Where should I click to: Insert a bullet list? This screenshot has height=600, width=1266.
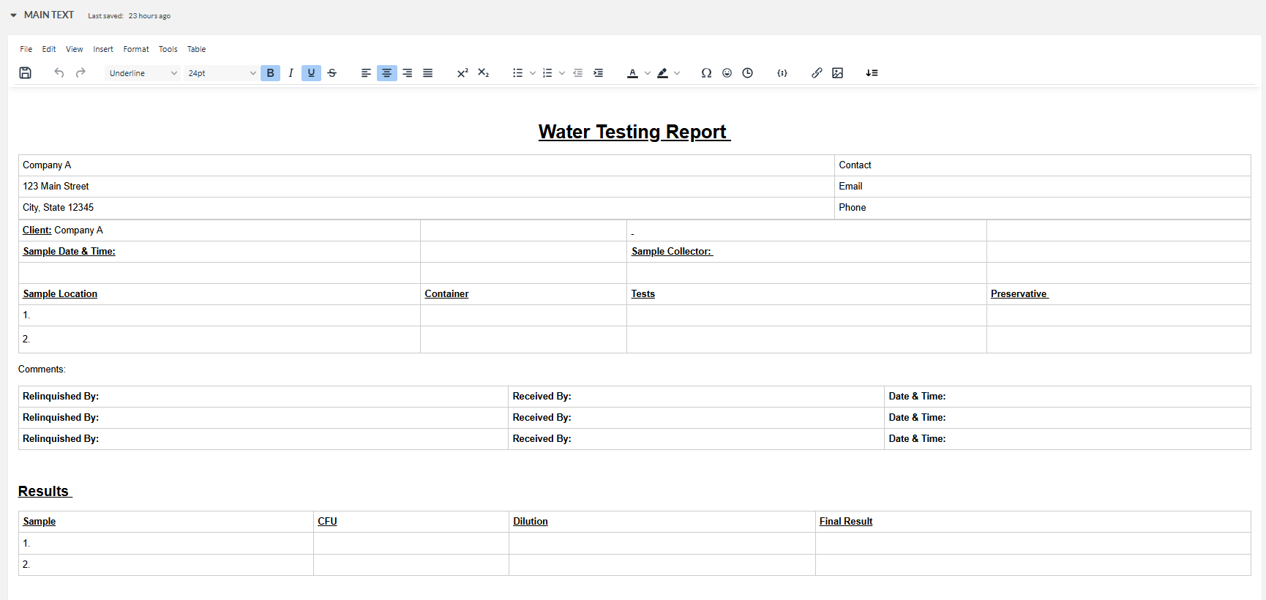517,72
